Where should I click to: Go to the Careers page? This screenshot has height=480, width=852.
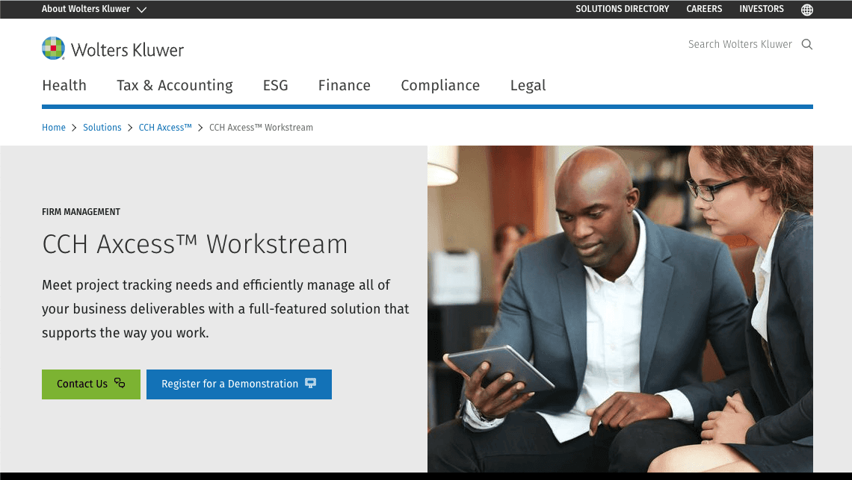[704, 9]
